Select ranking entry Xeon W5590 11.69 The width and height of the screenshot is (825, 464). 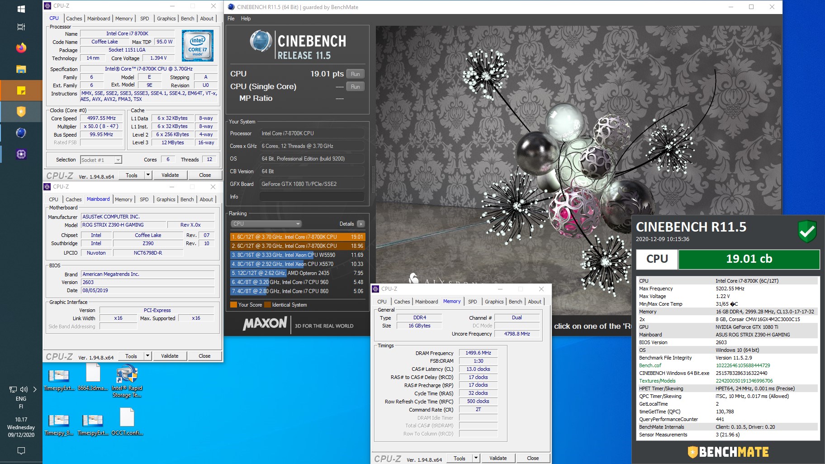(297, 255)
